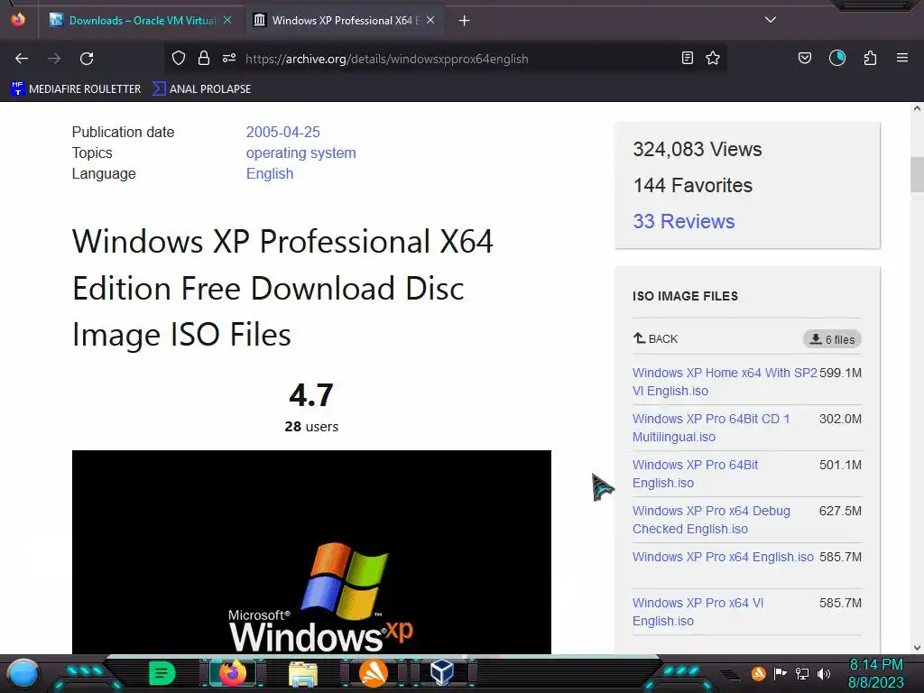Close the Downloads Oracle VM VirtualBox tab
924x693 pixels.
(x=227, y=20)
